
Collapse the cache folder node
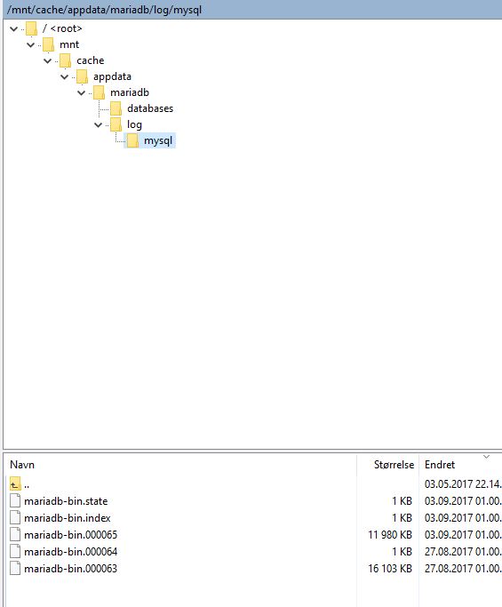[48, 60]
